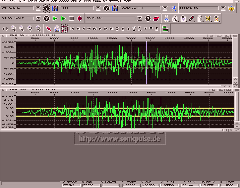Viewport: 240px width, 188px height.
Task: Play the whole sample with the first green arrow
Action: pos(55,18)
